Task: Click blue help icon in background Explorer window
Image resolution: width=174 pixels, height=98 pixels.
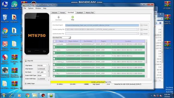Action: click(x=160, y=23)
